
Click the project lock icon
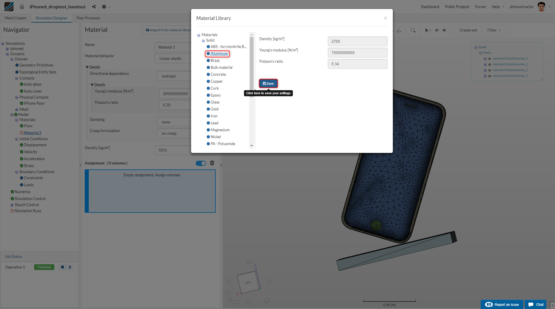pyautogui.click(x=22, y=7)
